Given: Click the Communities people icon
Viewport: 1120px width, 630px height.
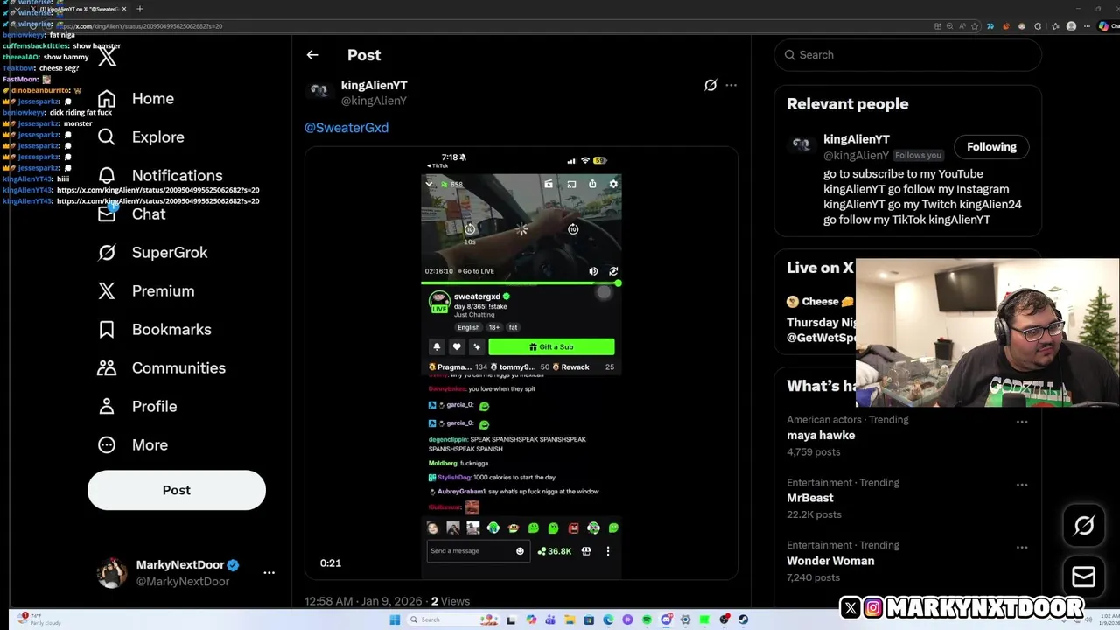Looking at the screenshot, I should 107,367.
